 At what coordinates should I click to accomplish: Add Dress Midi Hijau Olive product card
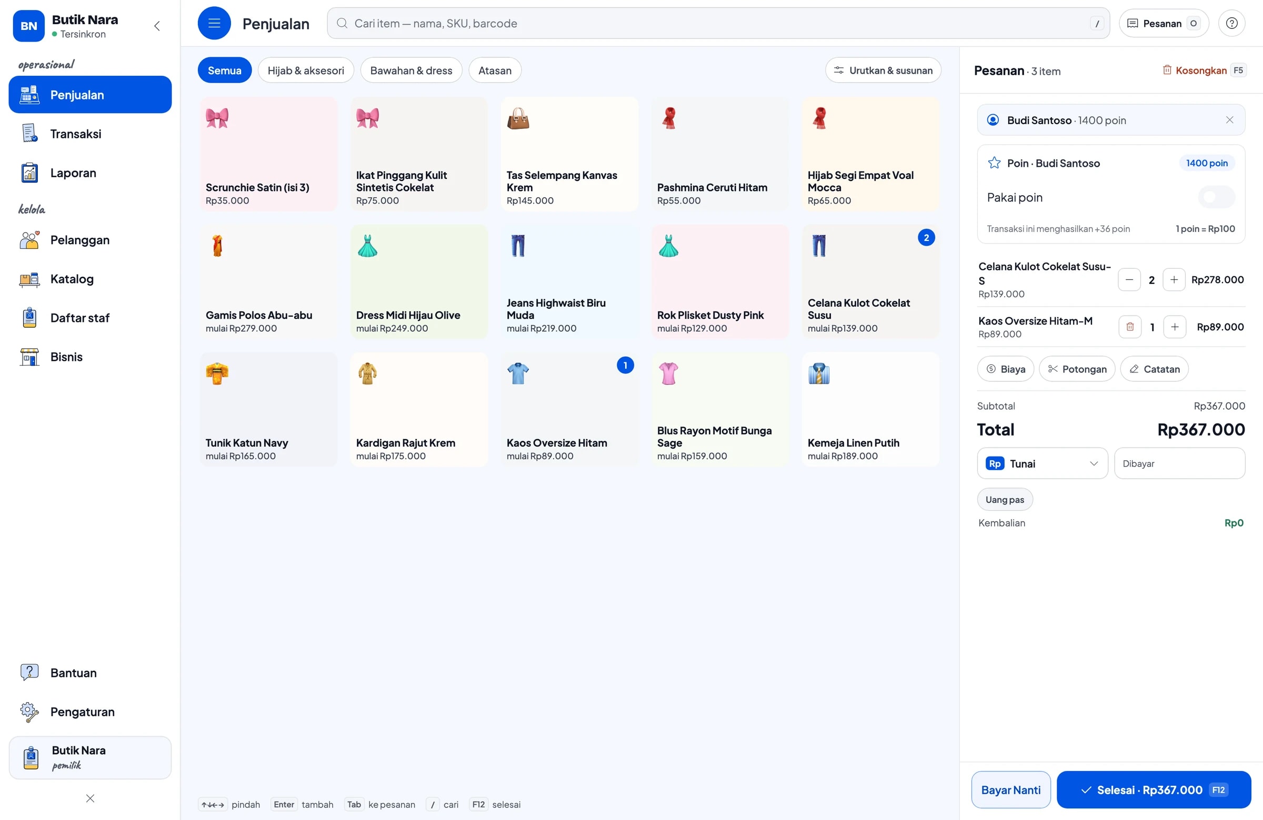pos(419,281)
